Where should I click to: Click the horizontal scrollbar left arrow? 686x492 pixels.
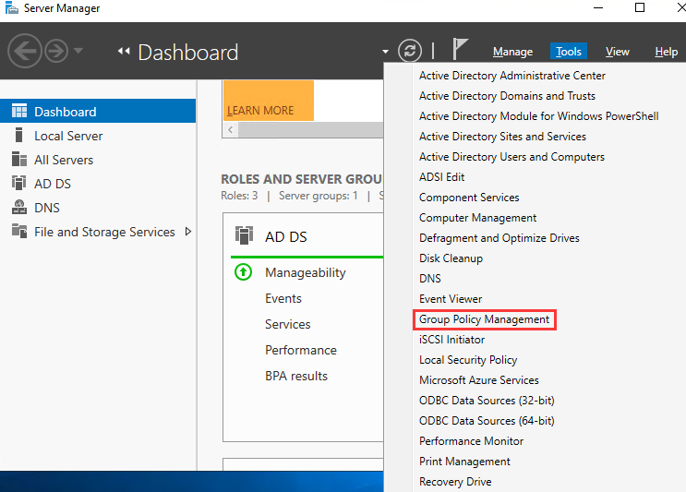(x=231, y=130)
